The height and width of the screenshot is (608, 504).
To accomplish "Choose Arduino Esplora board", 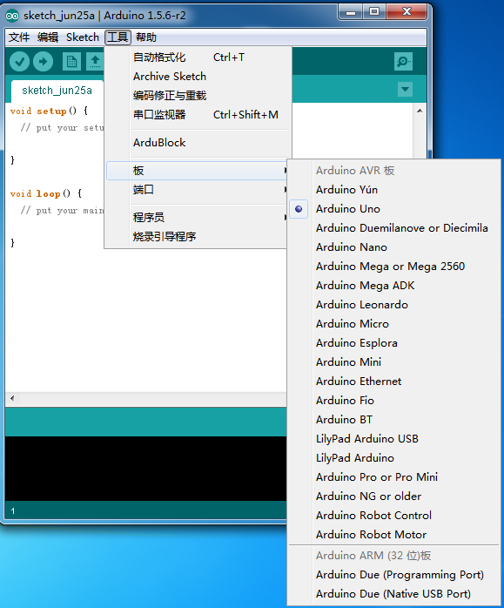I will (x=394, y=343).
